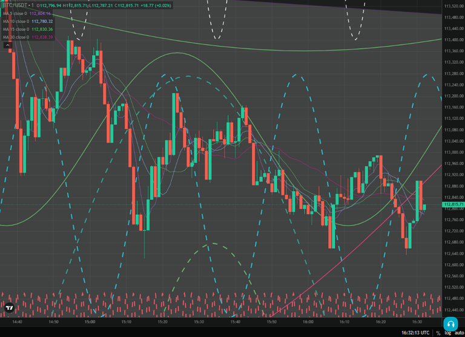Click the 113,200.00 price axis label
The width and height of the screenshot is (465, 337).
click(x=453, y=96)
